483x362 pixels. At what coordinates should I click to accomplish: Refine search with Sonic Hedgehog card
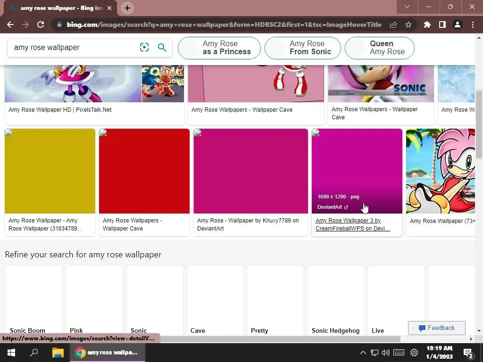click(336, 300)
